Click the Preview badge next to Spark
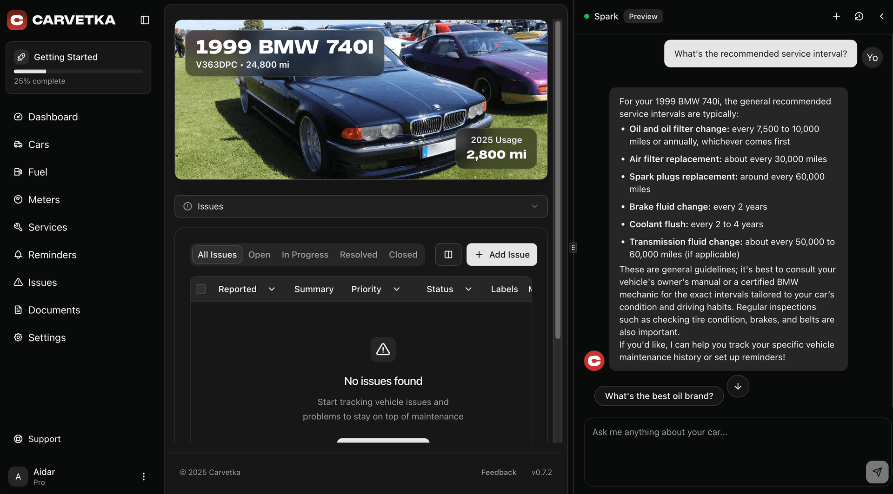 [643, 16]
